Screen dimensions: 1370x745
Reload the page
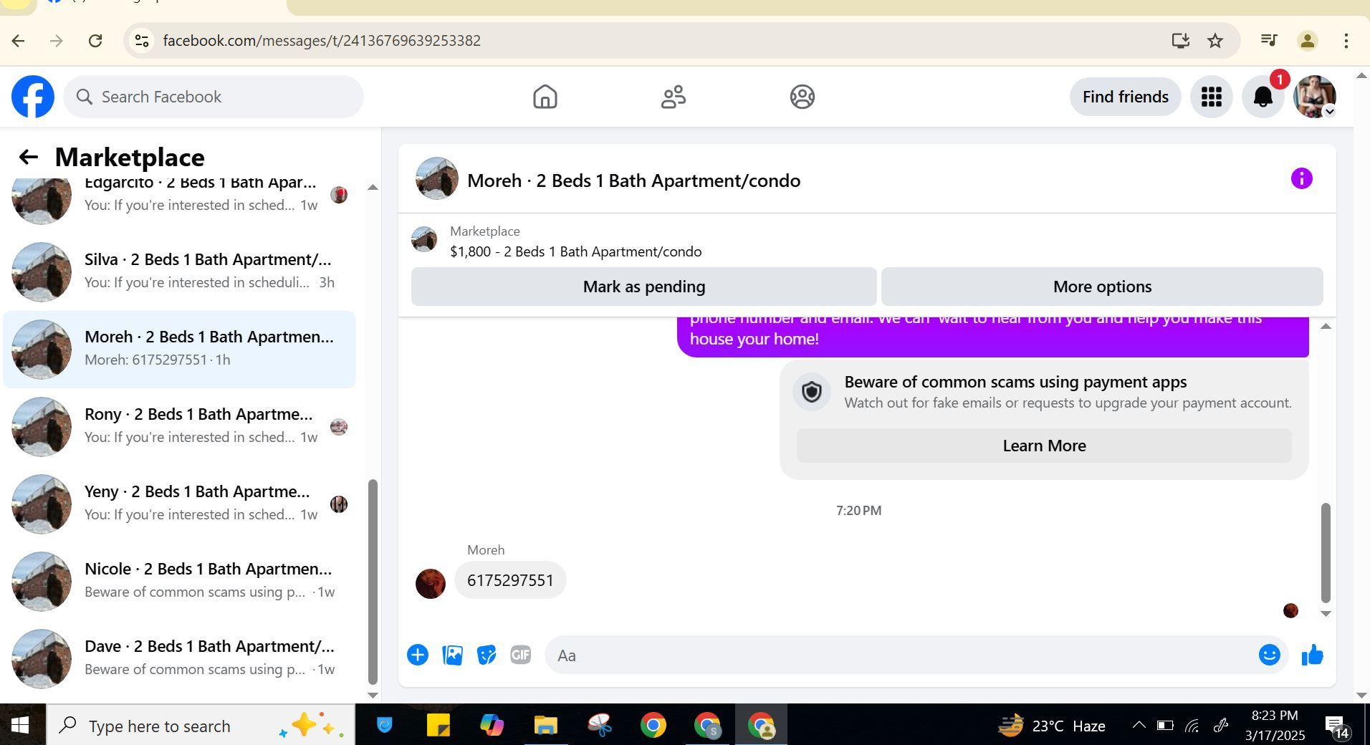95,41
